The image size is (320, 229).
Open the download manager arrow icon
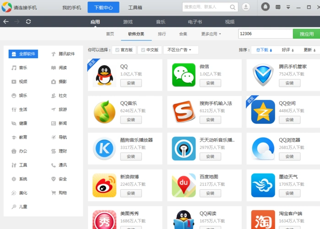click(246, 7)
